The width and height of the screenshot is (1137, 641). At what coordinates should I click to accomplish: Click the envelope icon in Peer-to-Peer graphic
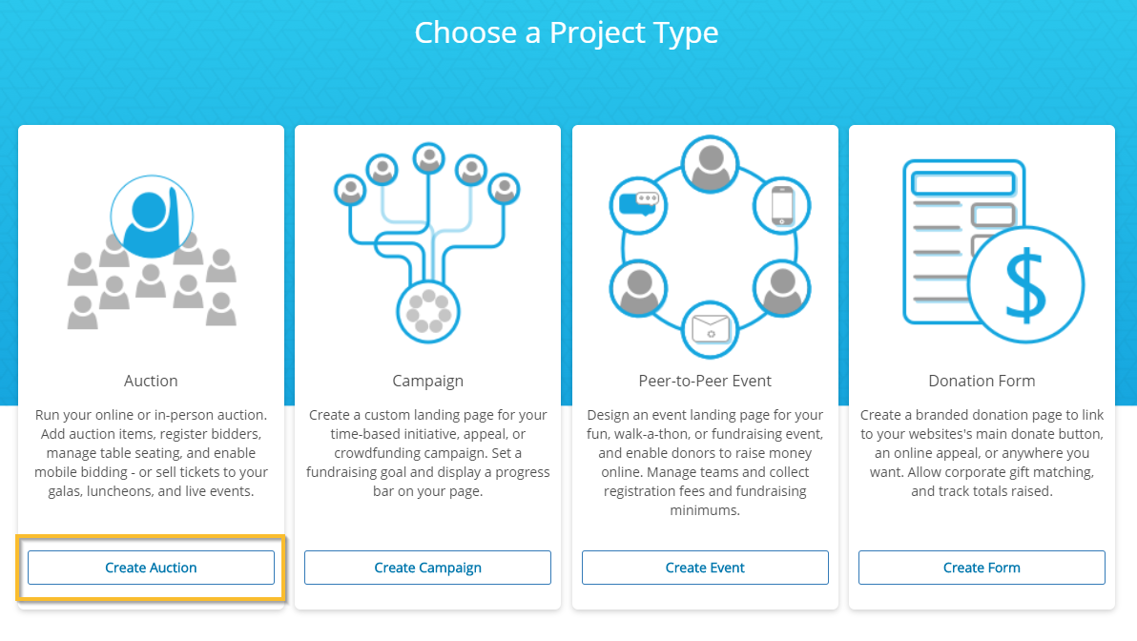pos(710,330)
